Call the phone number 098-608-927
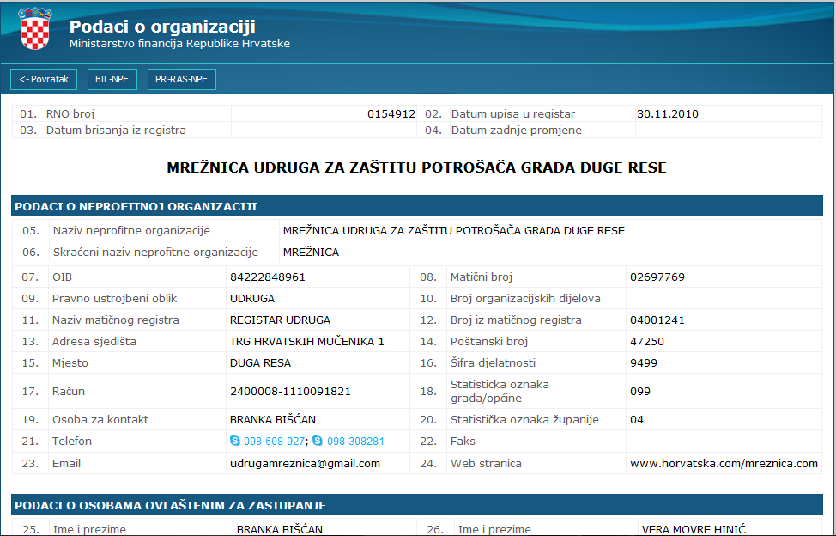The image size is (836, 536). (x=274, y=442)
